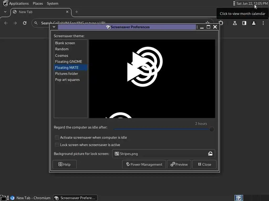Screen dimensions: 269x201
Task: Click the show desktop icon in taskbar
Action: 3,198
